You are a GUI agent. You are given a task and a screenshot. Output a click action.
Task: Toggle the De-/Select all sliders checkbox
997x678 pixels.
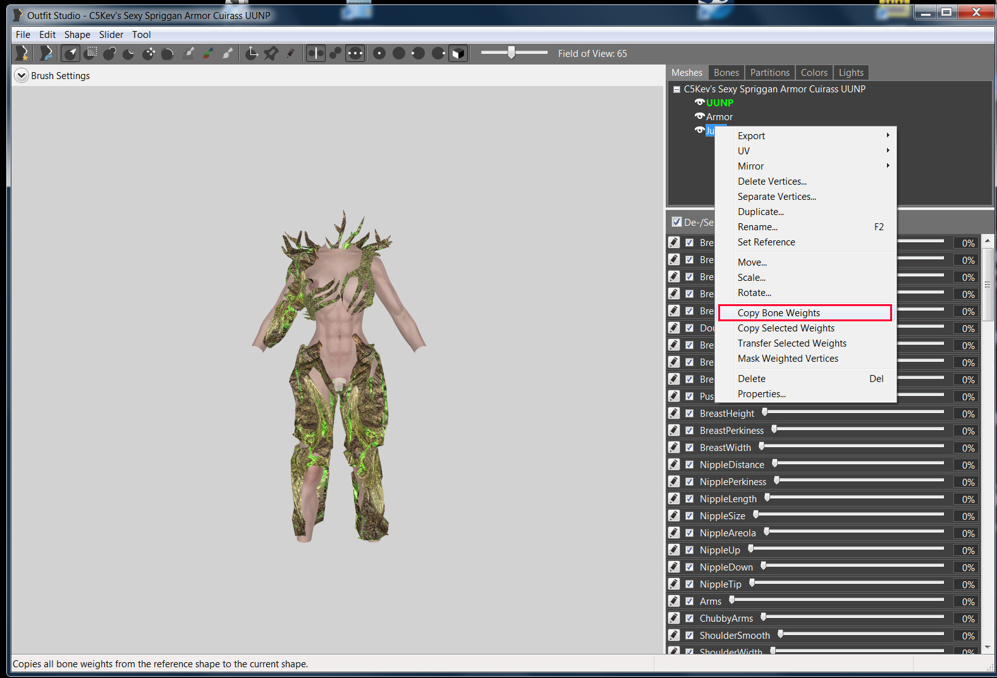coord(676,221)
